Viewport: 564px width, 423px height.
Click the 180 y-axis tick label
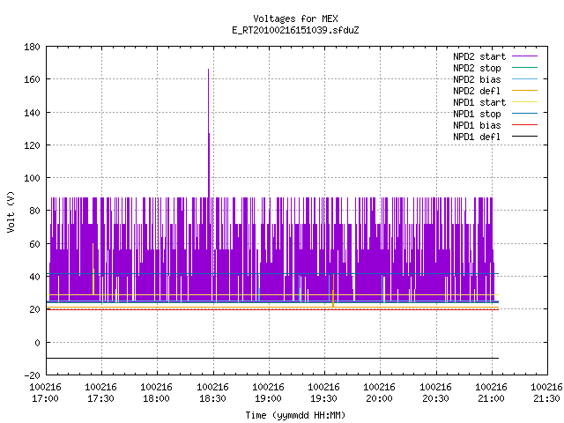pyautogui.click(x=32, y=47)
